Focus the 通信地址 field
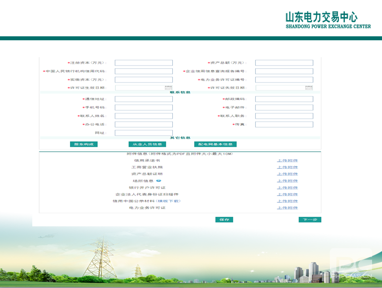Viewport: 382px width, 288px height. (144, 99)
